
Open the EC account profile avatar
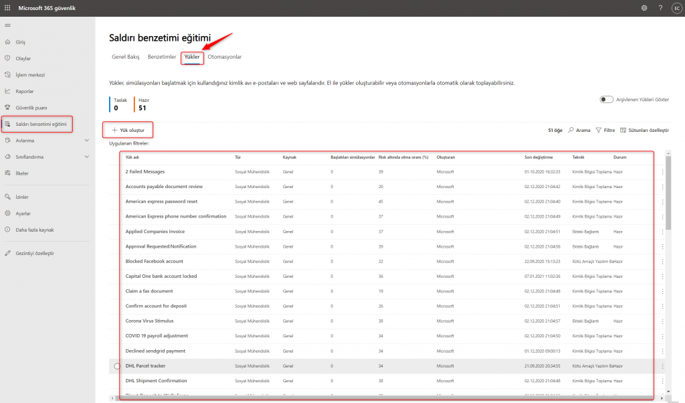point(676,7)
